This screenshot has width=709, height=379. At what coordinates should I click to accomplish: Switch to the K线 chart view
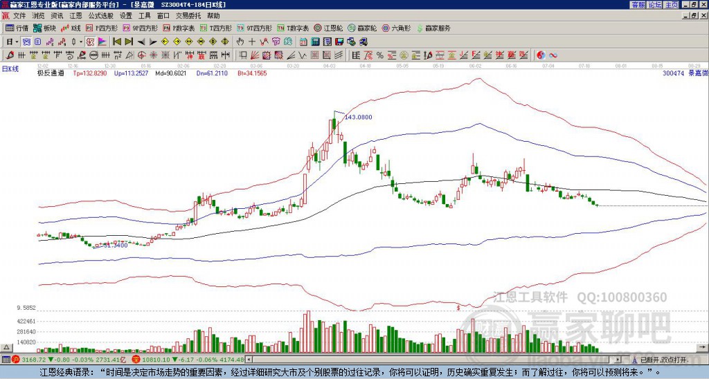coord(71,28)
